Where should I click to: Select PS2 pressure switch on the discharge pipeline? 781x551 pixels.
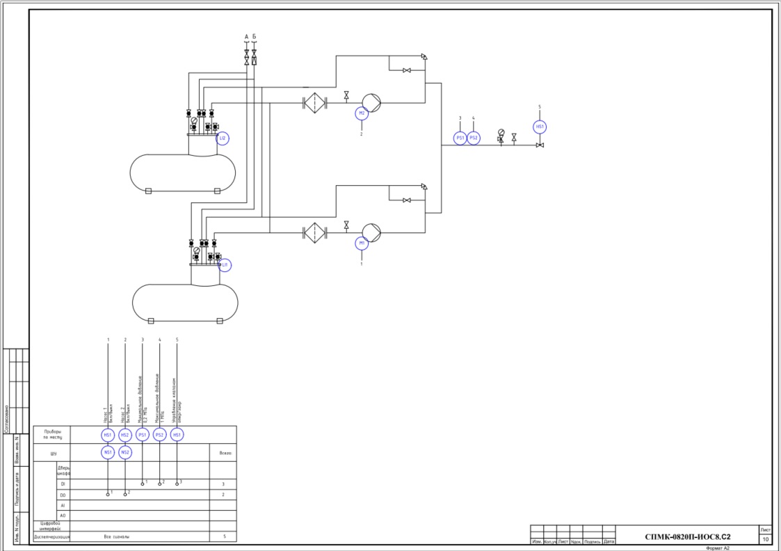[x=474, y=138]
